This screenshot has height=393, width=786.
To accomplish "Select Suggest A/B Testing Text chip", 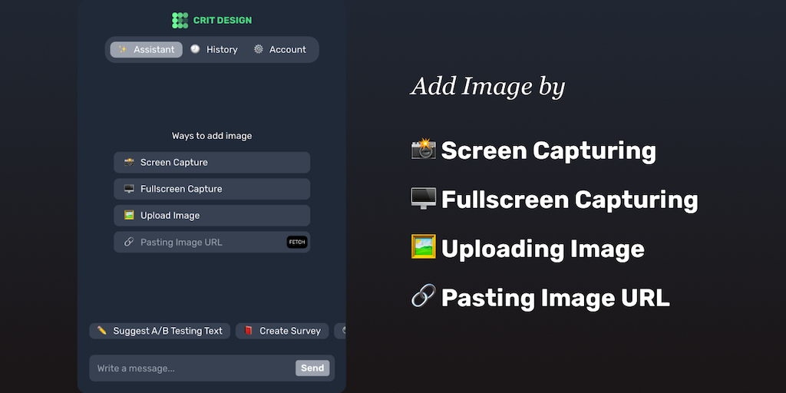I will (x=160, y=331).
